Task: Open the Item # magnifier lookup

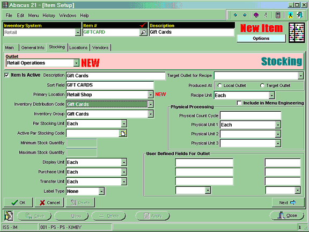Action: click(x=143, y=32)
